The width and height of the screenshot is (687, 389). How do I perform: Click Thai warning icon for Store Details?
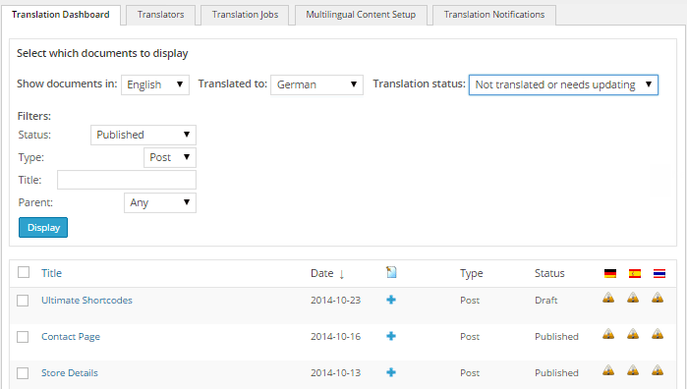(x=658, y=370)
